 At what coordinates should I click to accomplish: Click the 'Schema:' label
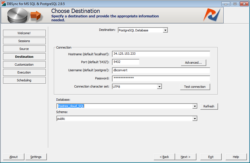[x=62, y=112]
